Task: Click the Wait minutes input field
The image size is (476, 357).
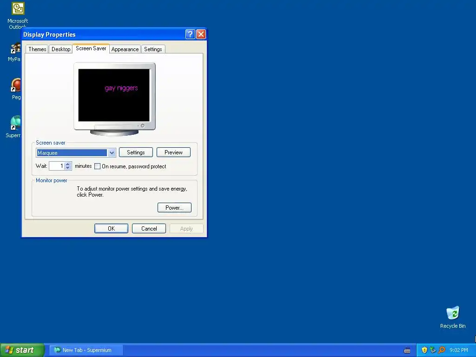Action: pyautogui.click(x=57, y=166)
